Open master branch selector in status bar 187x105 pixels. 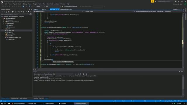point(181,101)
